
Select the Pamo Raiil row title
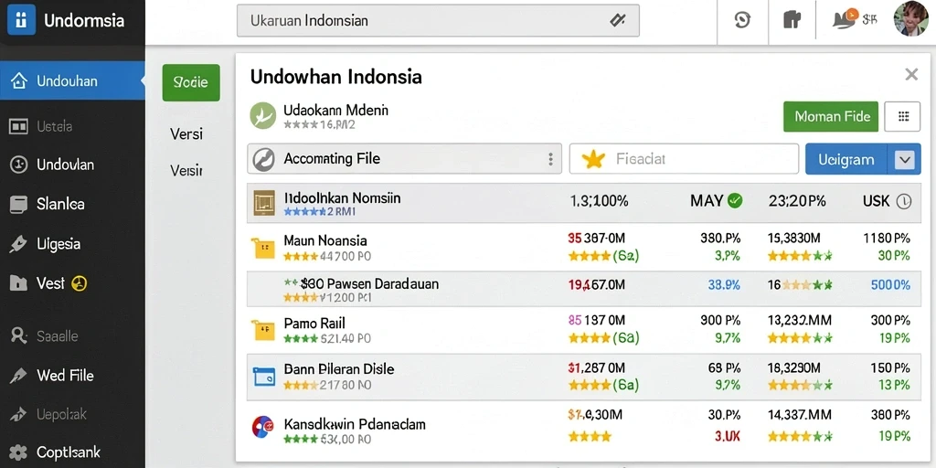pos(314,324)
